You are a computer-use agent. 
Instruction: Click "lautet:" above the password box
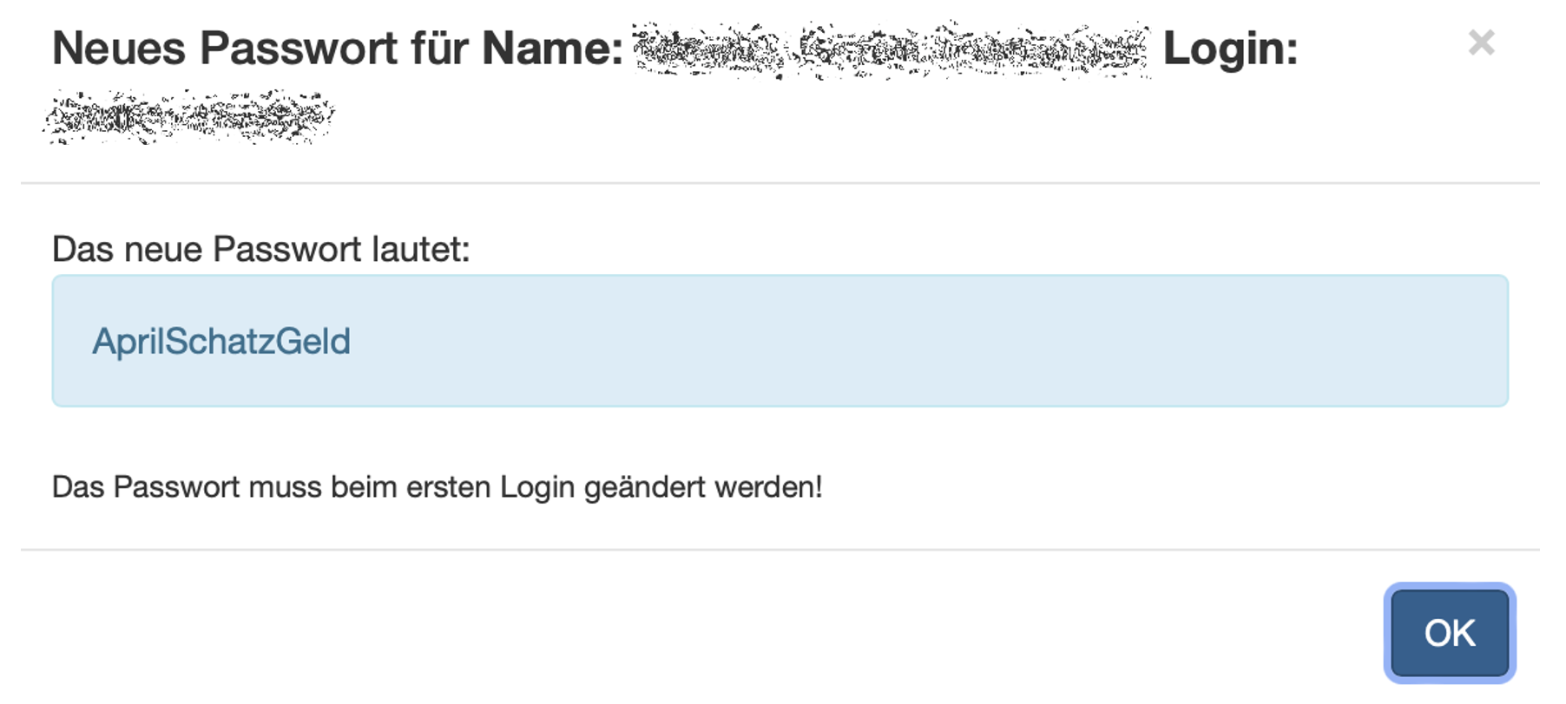[420, 250]
